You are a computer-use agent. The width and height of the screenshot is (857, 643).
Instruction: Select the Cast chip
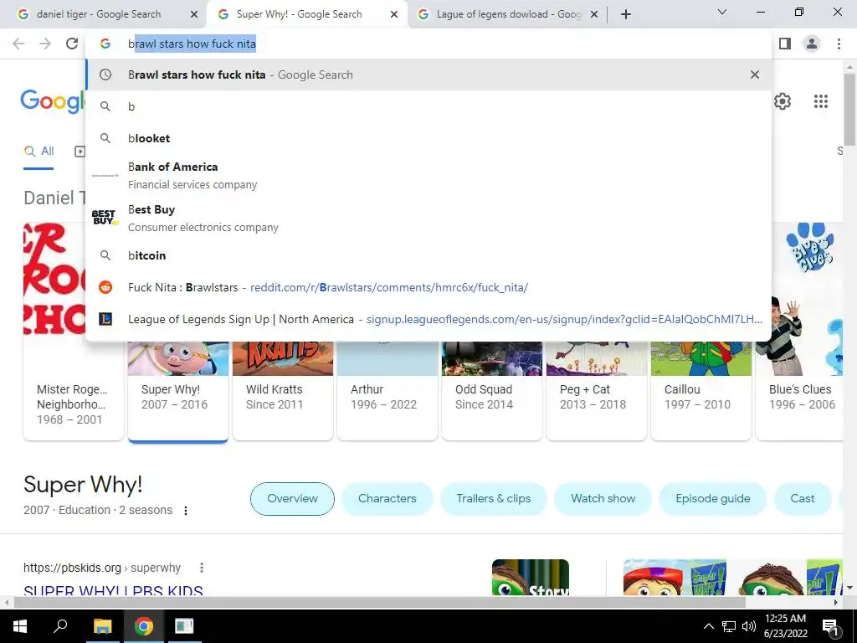[803, 499]
